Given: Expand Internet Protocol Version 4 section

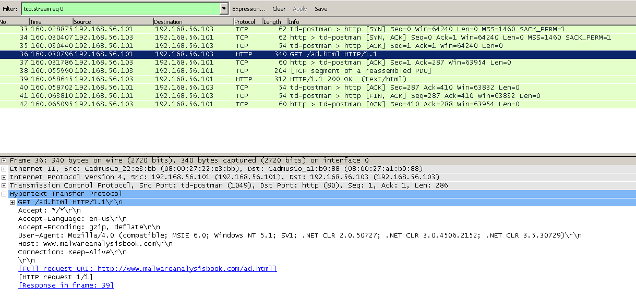Looking at the screenshot, I should coord(4,177).
